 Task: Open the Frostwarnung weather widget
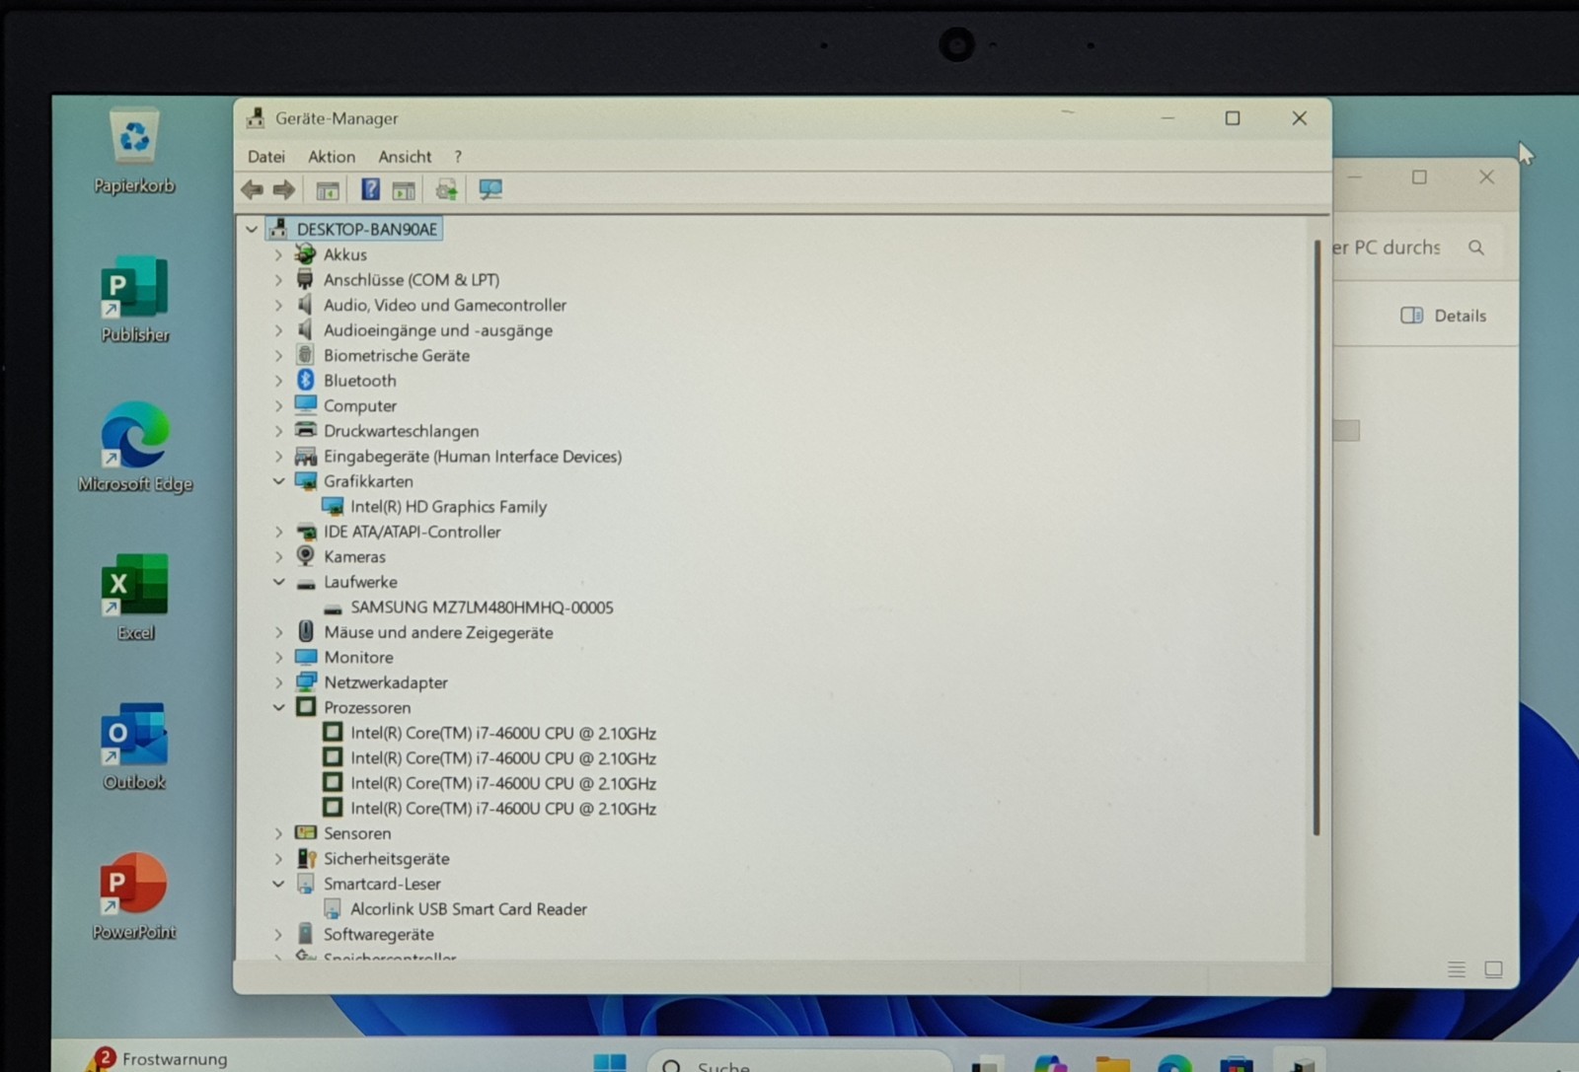tap(158, 1058)
